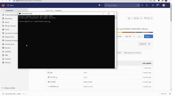Expand the Recording download options chevron
Viewport: 172px width, 96px height.
point(24,94)
